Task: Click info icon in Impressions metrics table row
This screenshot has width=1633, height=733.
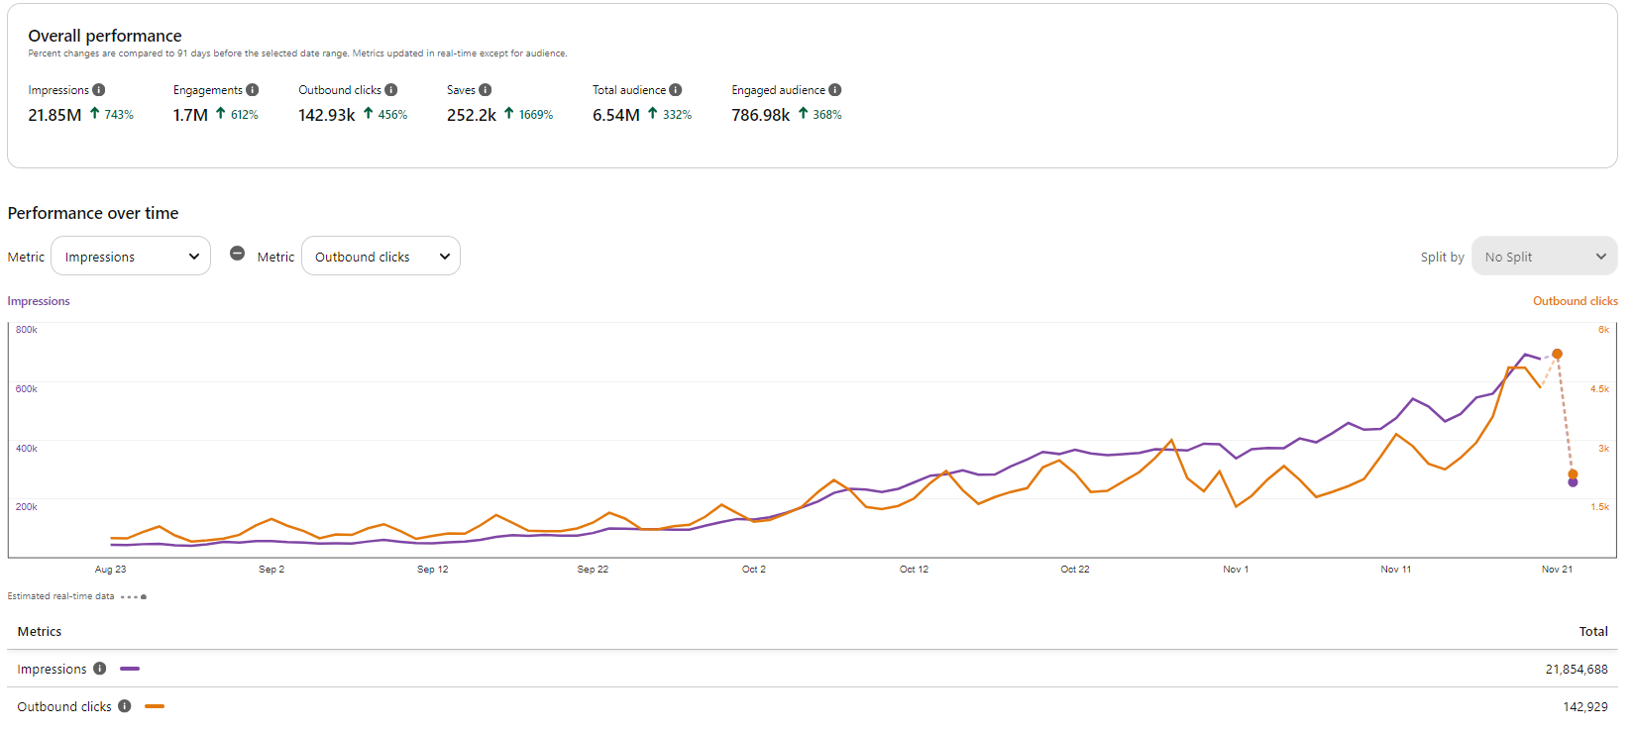Action: (x=100, y=669)
